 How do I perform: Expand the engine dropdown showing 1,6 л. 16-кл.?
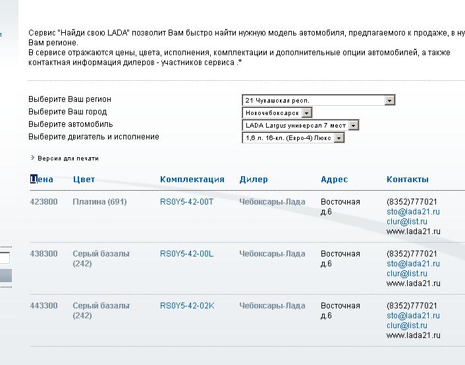pos(293,138)
